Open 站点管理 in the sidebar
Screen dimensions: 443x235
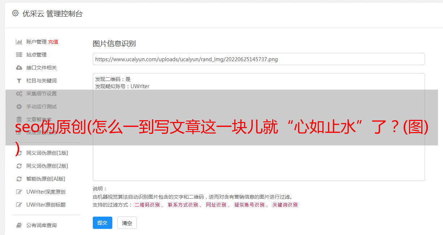pyautogui.click(x=36, y=55)
